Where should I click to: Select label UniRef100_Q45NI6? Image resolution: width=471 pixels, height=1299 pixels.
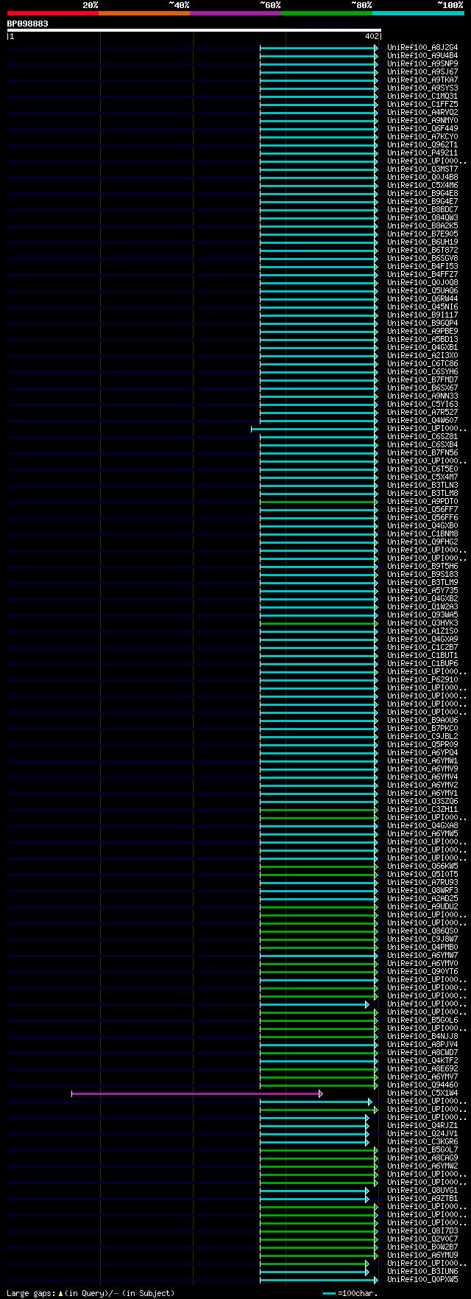(x=422, y=307)
